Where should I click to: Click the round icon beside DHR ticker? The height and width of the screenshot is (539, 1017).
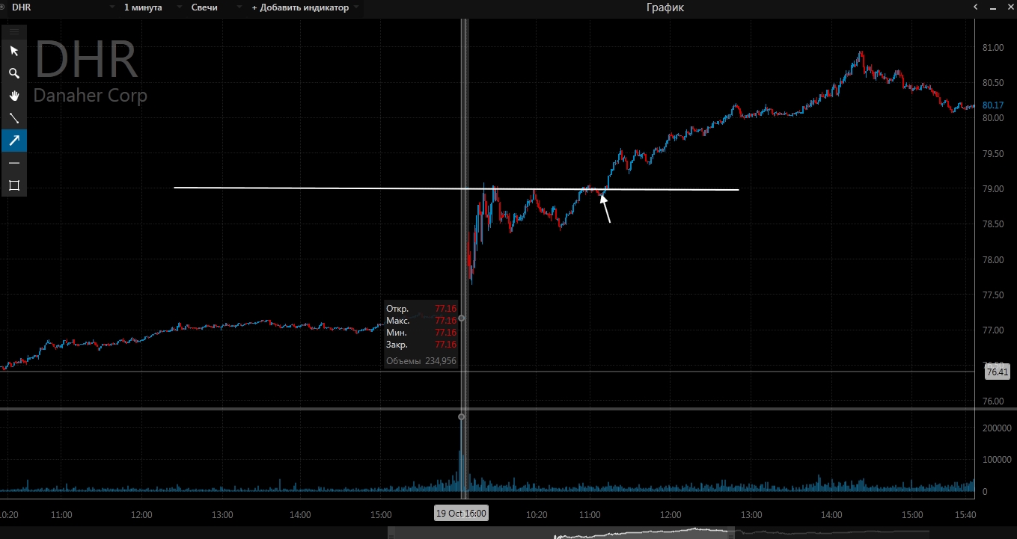(x=3, y=7)
